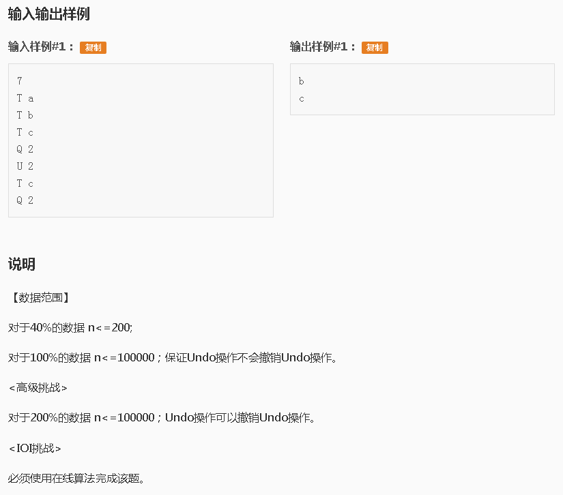Copy input sample #1 with 复制 button

(x=93, y=47)
